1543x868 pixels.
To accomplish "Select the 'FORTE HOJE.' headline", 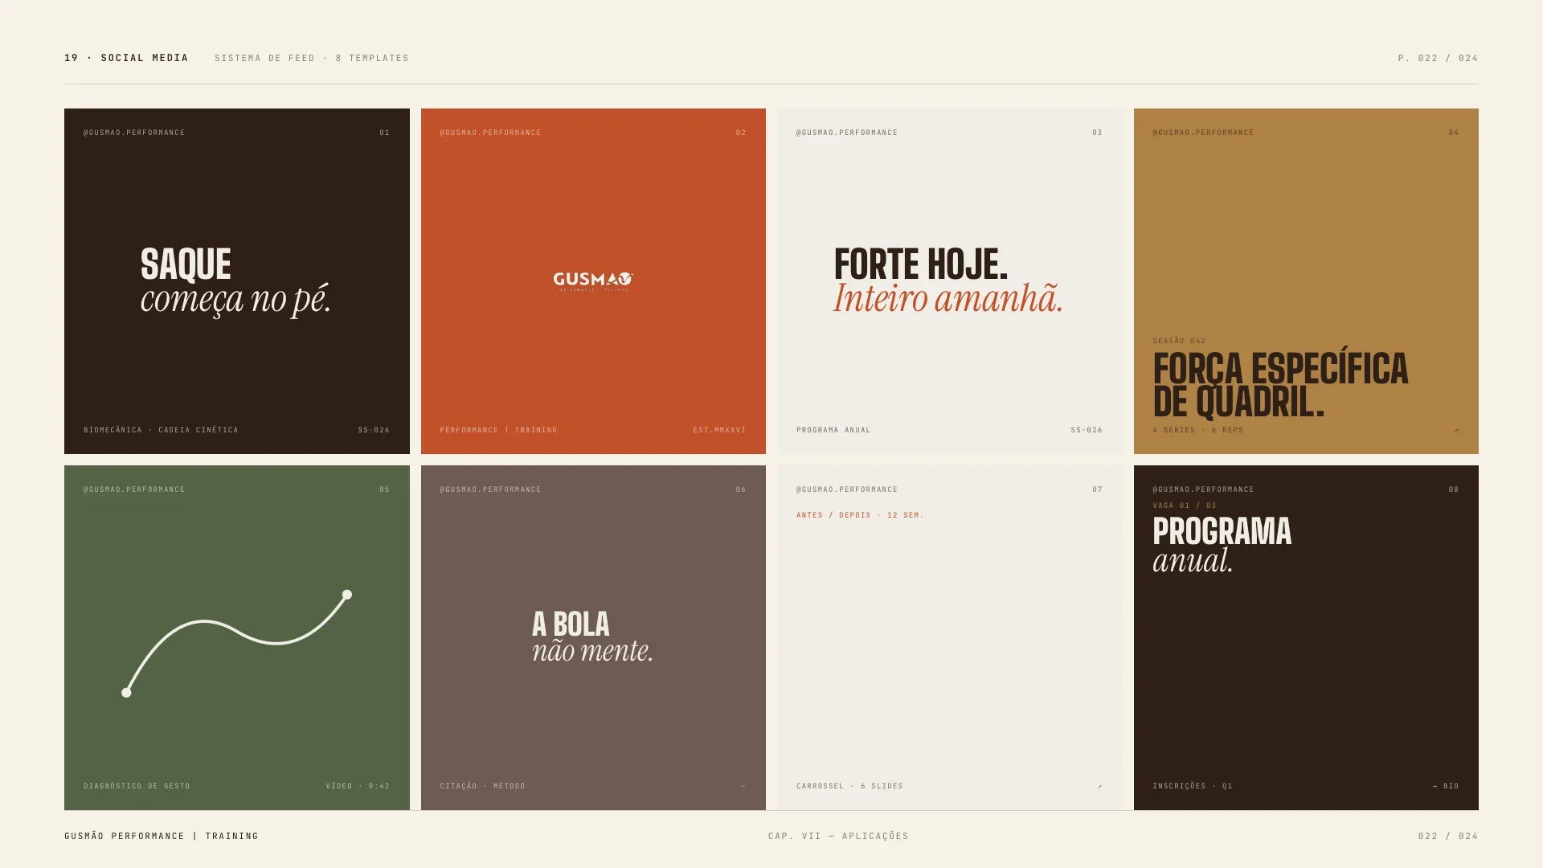I will [920, 264].
